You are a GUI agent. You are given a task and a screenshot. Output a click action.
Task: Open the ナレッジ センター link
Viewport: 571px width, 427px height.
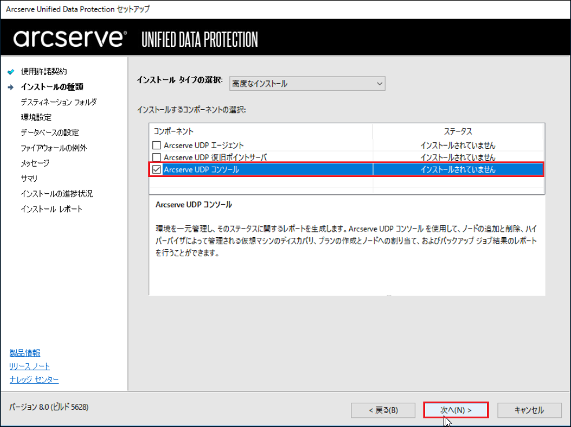coord(34,380)
